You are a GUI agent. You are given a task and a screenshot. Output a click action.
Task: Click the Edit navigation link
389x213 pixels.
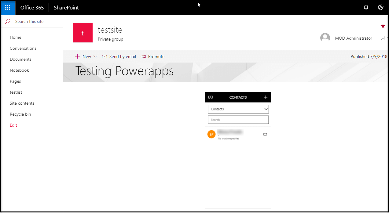click(x=13, y=125)
